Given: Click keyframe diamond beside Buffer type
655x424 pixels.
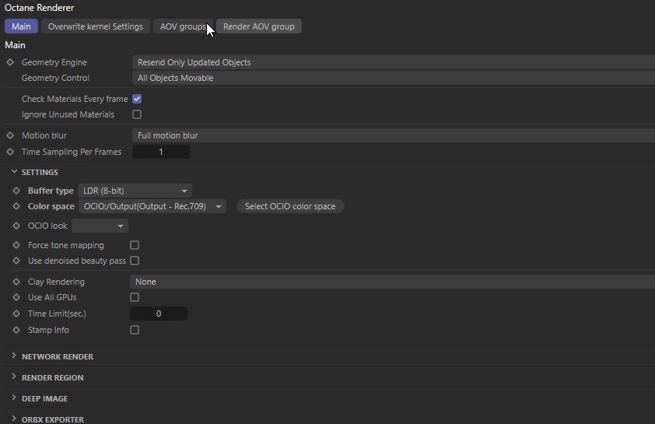Looking at the screenshot, I should coord(16,191).
